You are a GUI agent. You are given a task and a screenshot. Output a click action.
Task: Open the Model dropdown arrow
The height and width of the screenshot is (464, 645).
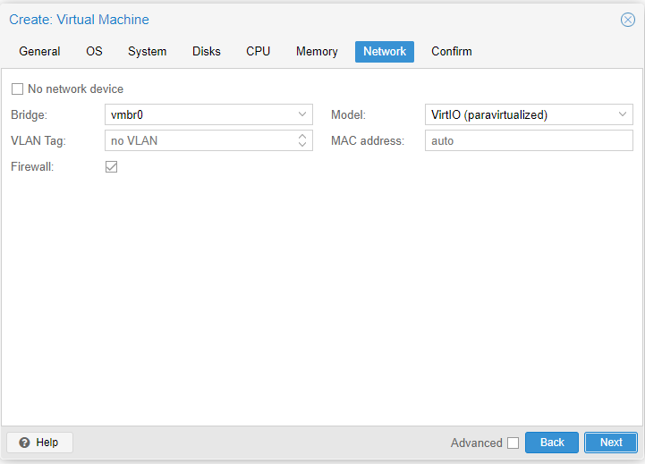click(623, 114)
